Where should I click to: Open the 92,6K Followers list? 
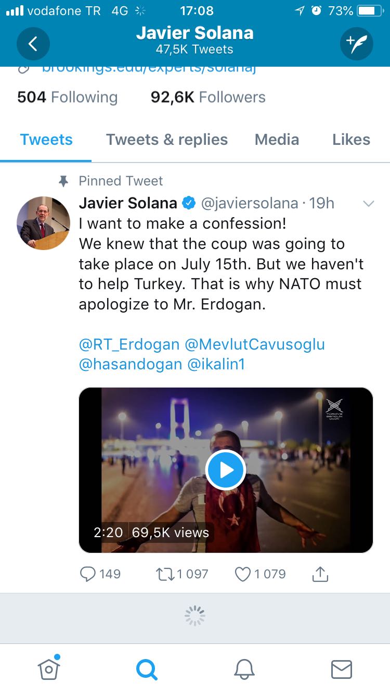click(x=208, y=97)
